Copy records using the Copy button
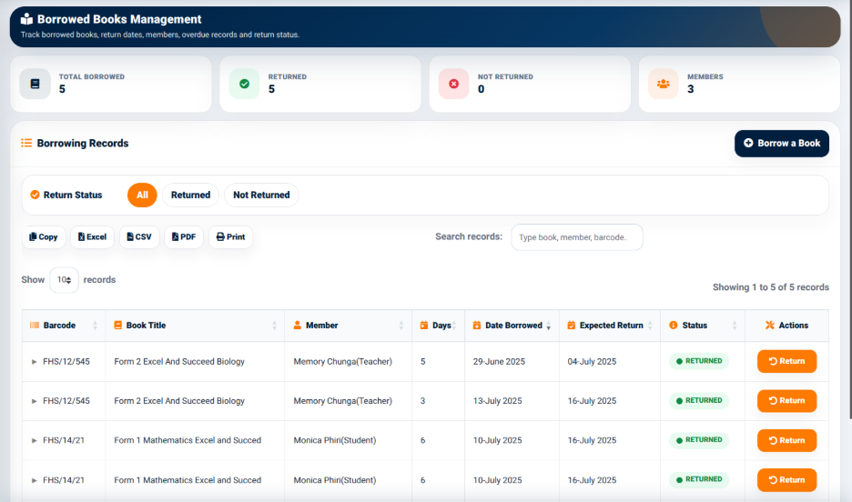The image size is (852, 502). click(44, 237)
